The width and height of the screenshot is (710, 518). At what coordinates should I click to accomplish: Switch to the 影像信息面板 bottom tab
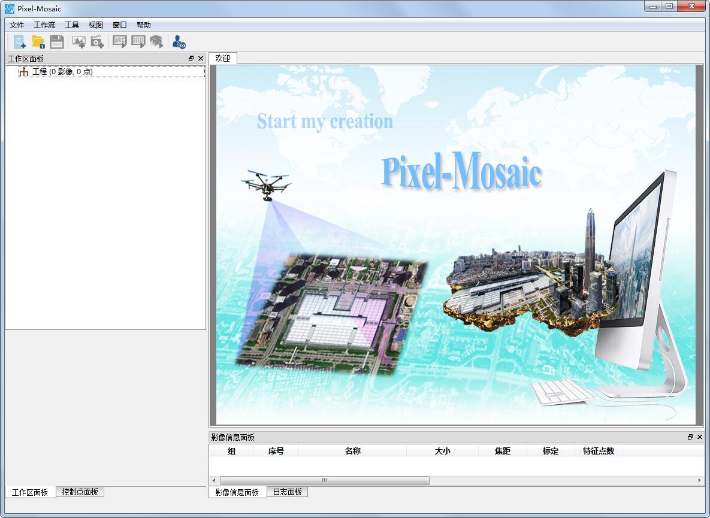(x=237, y=492)
